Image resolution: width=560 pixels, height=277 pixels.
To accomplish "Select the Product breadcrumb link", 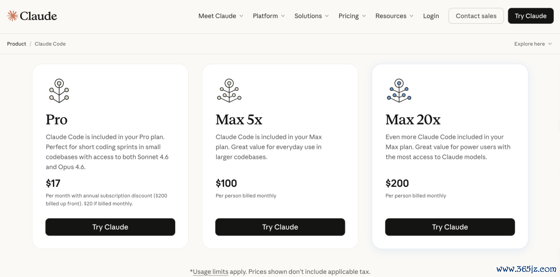I will click(x=17, y=44).
